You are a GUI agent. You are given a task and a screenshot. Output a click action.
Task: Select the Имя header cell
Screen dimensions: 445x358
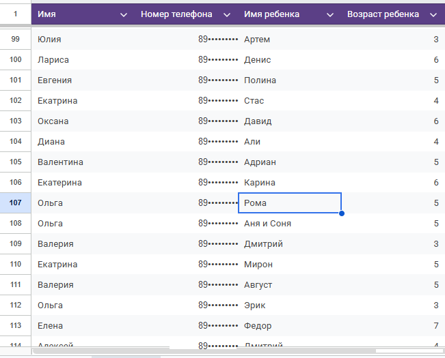point(83,14)
